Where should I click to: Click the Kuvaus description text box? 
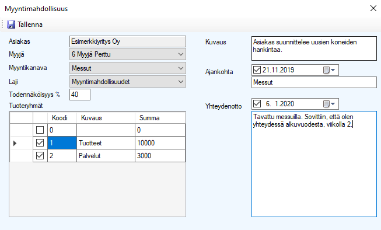314,48
